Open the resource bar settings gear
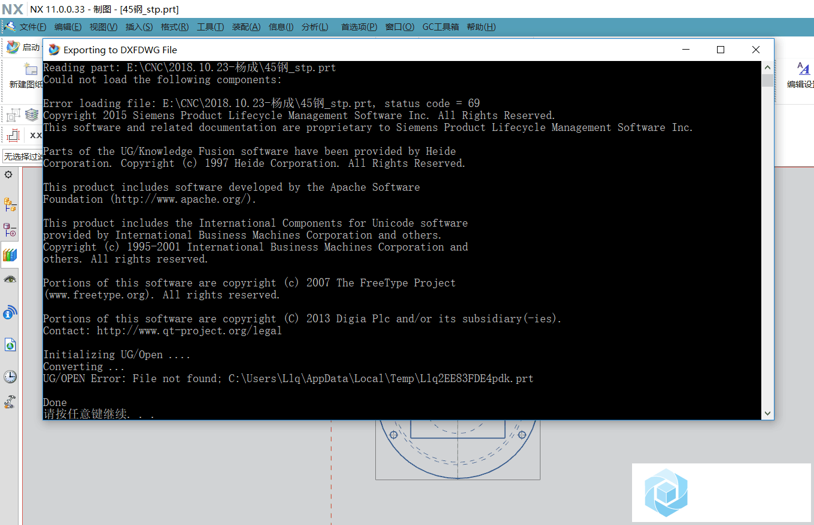Screen dimensions: 814x525 coord(8,175)
